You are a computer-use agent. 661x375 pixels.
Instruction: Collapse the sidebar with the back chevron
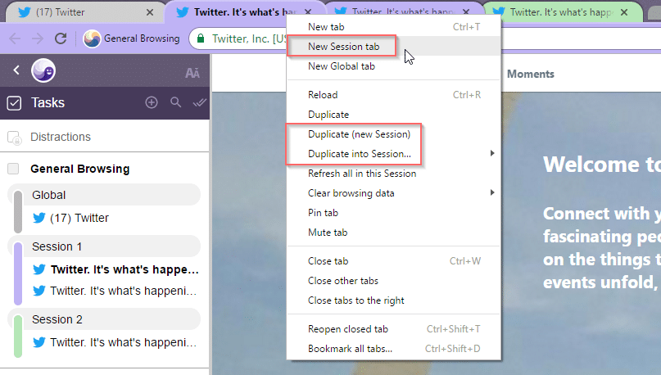(16, 70)
